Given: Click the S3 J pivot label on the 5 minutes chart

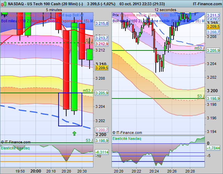Looking at the screenshot, I should [89, 140].
